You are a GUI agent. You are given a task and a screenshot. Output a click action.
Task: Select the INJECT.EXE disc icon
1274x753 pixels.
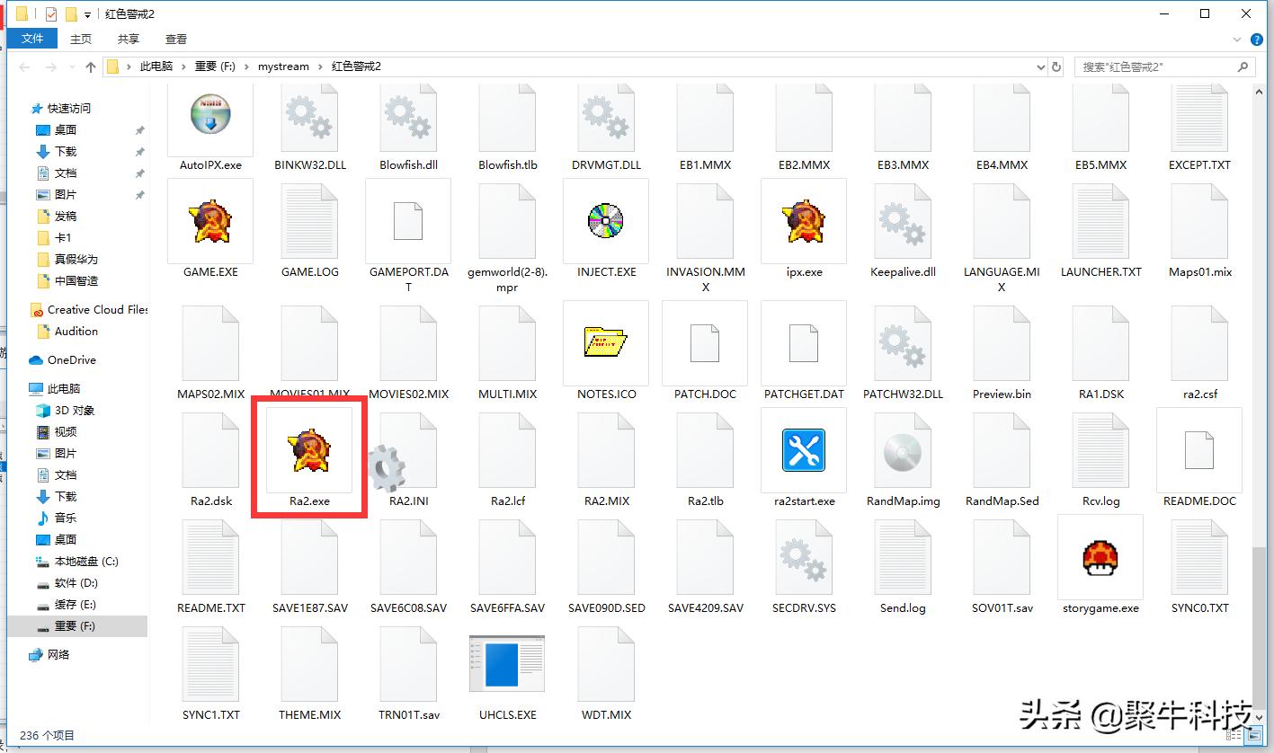[606, 221]
